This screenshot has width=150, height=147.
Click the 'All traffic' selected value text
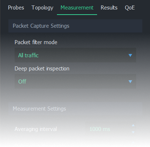click(28, 55)
